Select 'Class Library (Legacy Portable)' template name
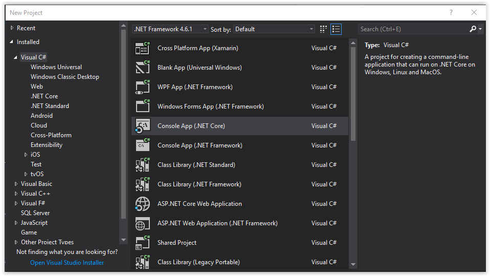This screenshot has height=276, width=490. (198, 262)
